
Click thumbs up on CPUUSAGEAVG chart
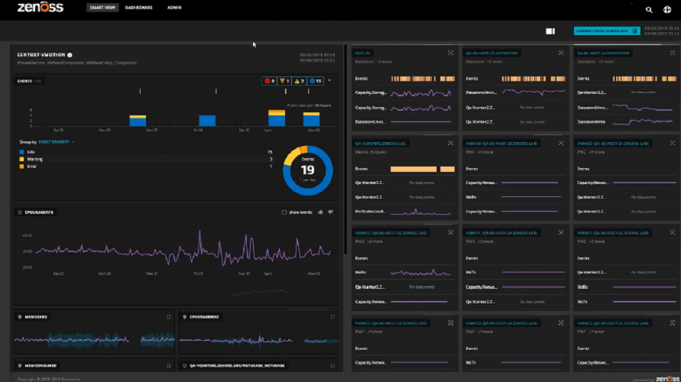pyautogui.click(x=320, y=212)
